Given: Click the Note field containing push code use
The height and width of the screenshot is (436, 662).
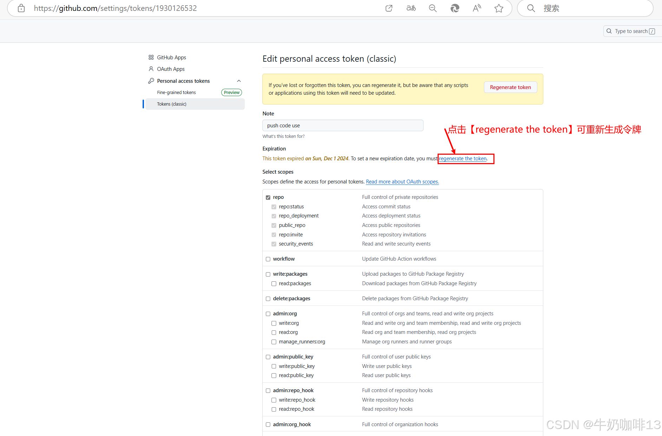Looking at the screenshot, I should [343, 125].
